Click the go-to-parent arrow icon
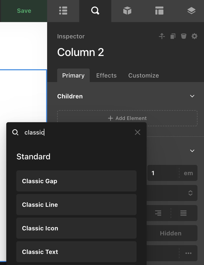 click(x=162, y=36)
